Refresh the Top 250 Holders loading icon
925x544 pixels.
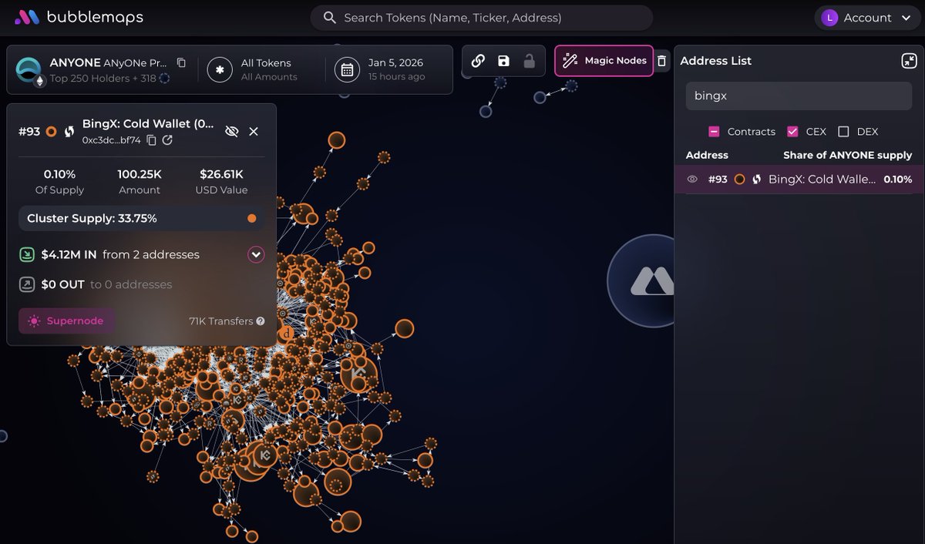tap(164, 78)
